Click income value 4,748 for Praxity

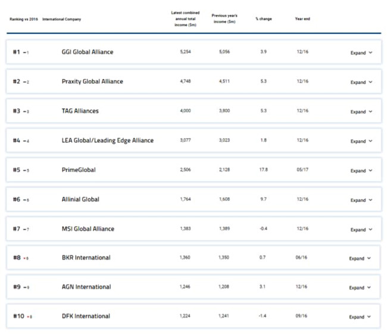tap(185, 81)
